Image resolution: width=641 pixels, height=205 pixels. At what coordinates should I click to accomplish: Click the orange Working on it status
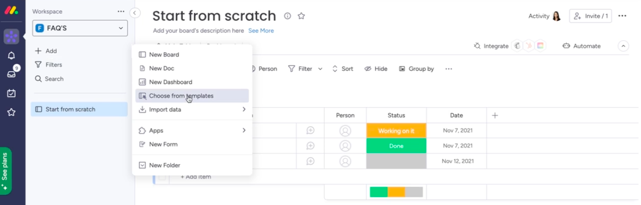click(396, 131)
